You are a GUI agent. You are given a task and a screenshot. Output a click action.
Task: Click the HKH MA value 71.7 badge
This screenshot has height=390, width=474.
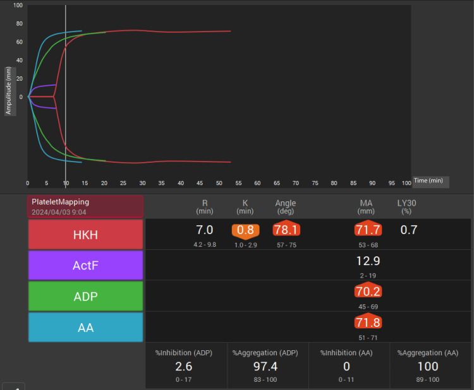[368, 229]
